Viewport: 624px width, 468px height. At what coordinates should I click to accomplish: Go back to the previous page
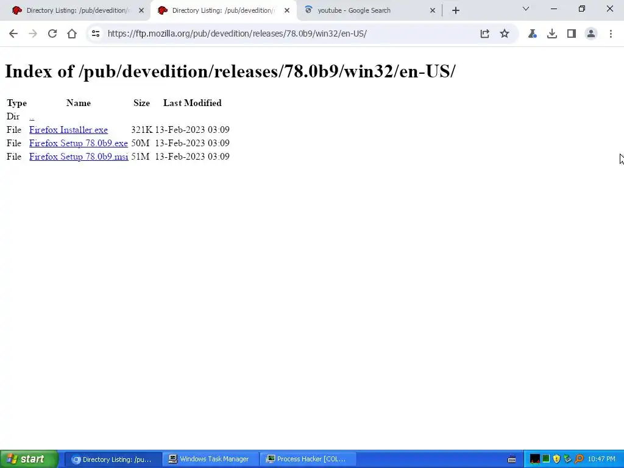click(13, 34)
